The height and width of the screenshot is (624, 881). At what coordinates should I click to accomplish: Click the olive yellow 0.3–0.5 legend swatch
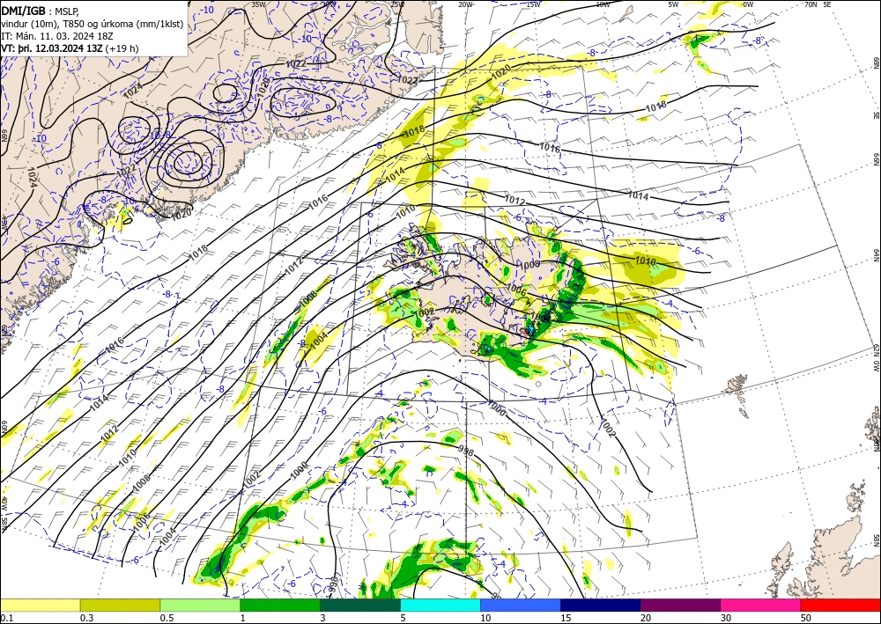(x=120, y=605)
